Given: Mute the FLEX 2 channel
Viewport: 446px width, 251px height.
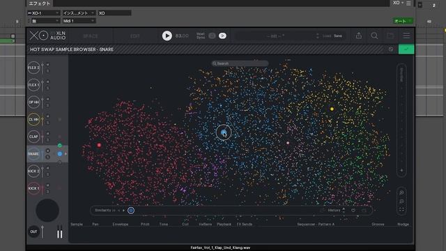Looking at the screenshot, I should click(48, 65).
